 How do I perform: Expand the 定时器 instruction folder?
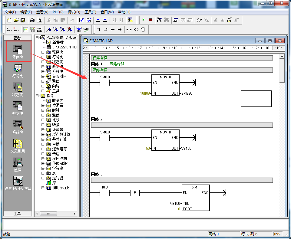point(43,178)
